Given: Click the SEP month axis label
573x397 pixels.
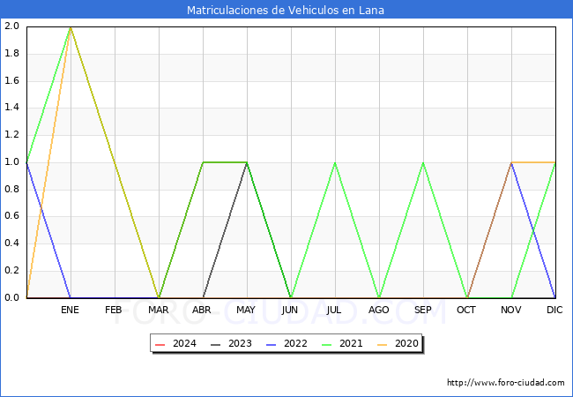Looking at the screenshot, I should 423,310.
